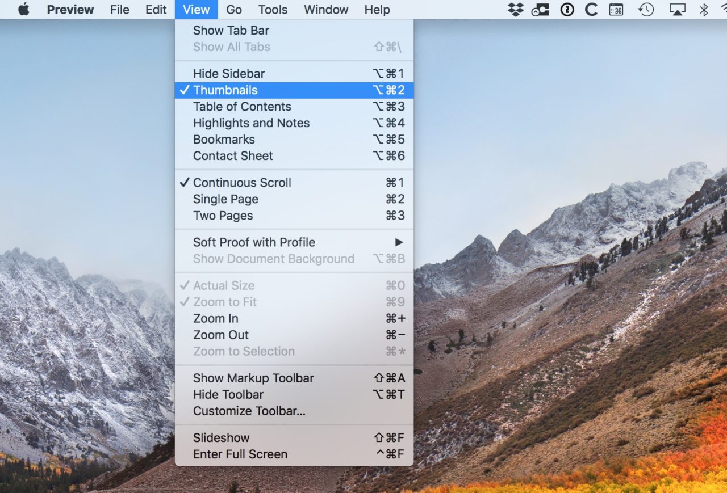Click Hide Toolbar in the menu
This screenshot has width=727, height=493.
click(294, 394)
